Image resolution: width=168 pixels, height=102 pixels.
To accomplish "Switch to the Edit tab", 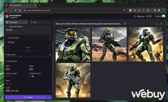I will [x=40, y=22].
